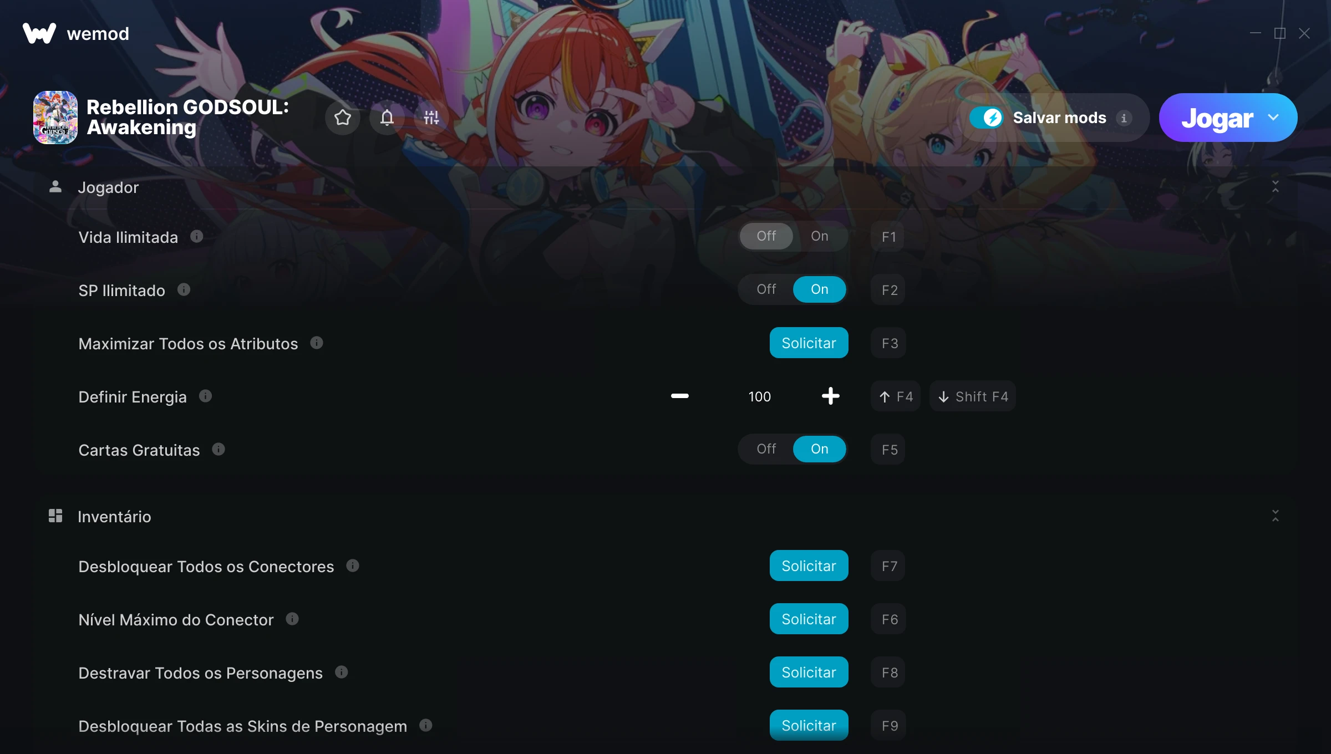
Task: Show info icon beside Salvar mods
Action: [x=1124, y=118]
